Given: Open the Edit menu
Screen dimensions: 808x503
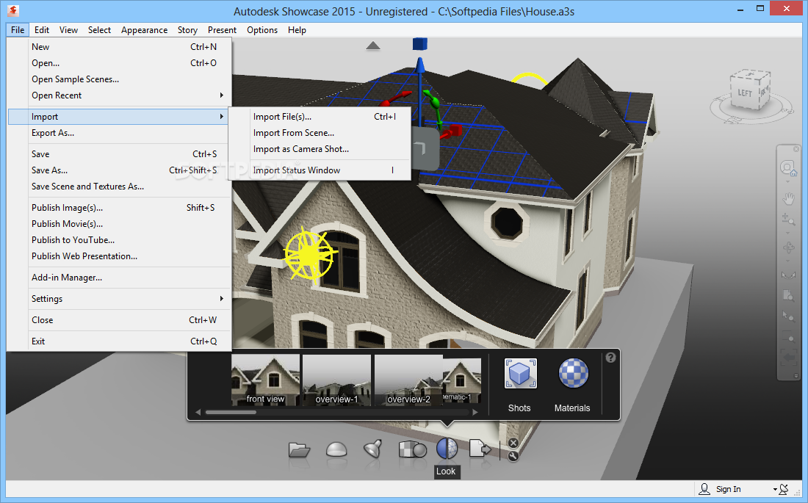Looking at the screenshot, I should [42, 30].
